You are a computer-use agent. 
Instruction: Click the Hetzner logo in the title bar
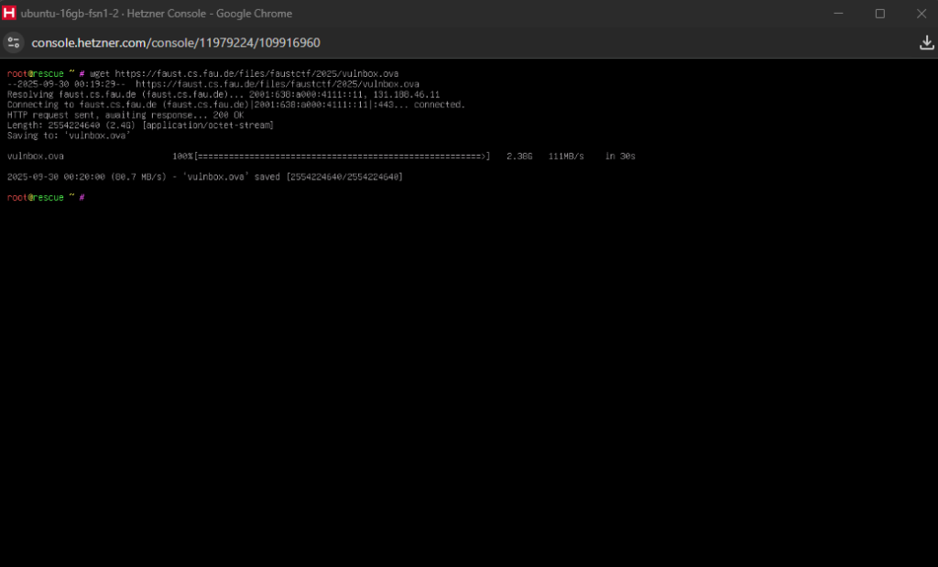9,14
